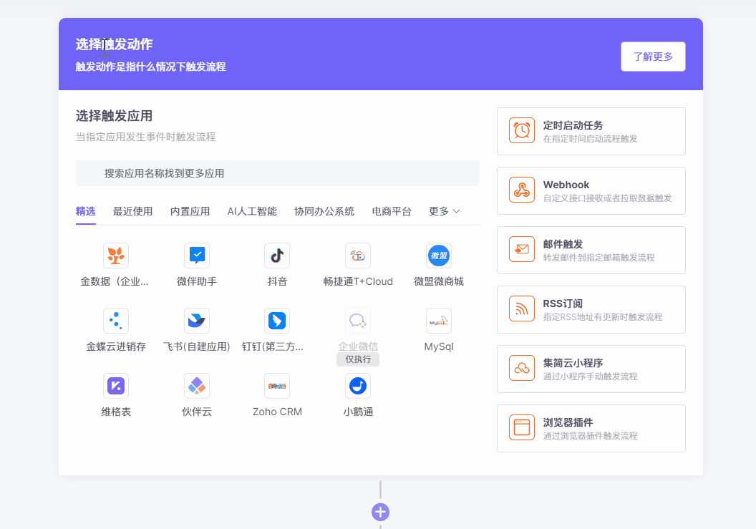Image resolution: width=756 pixels, height=529 pixels.
Task: Select the 金蝶云进销存 app icon
Action: tap(116, 321)
